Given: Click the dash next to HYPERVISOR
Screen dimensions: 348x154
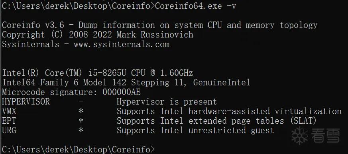Looking at the screenshot, I should coord(81,102).
